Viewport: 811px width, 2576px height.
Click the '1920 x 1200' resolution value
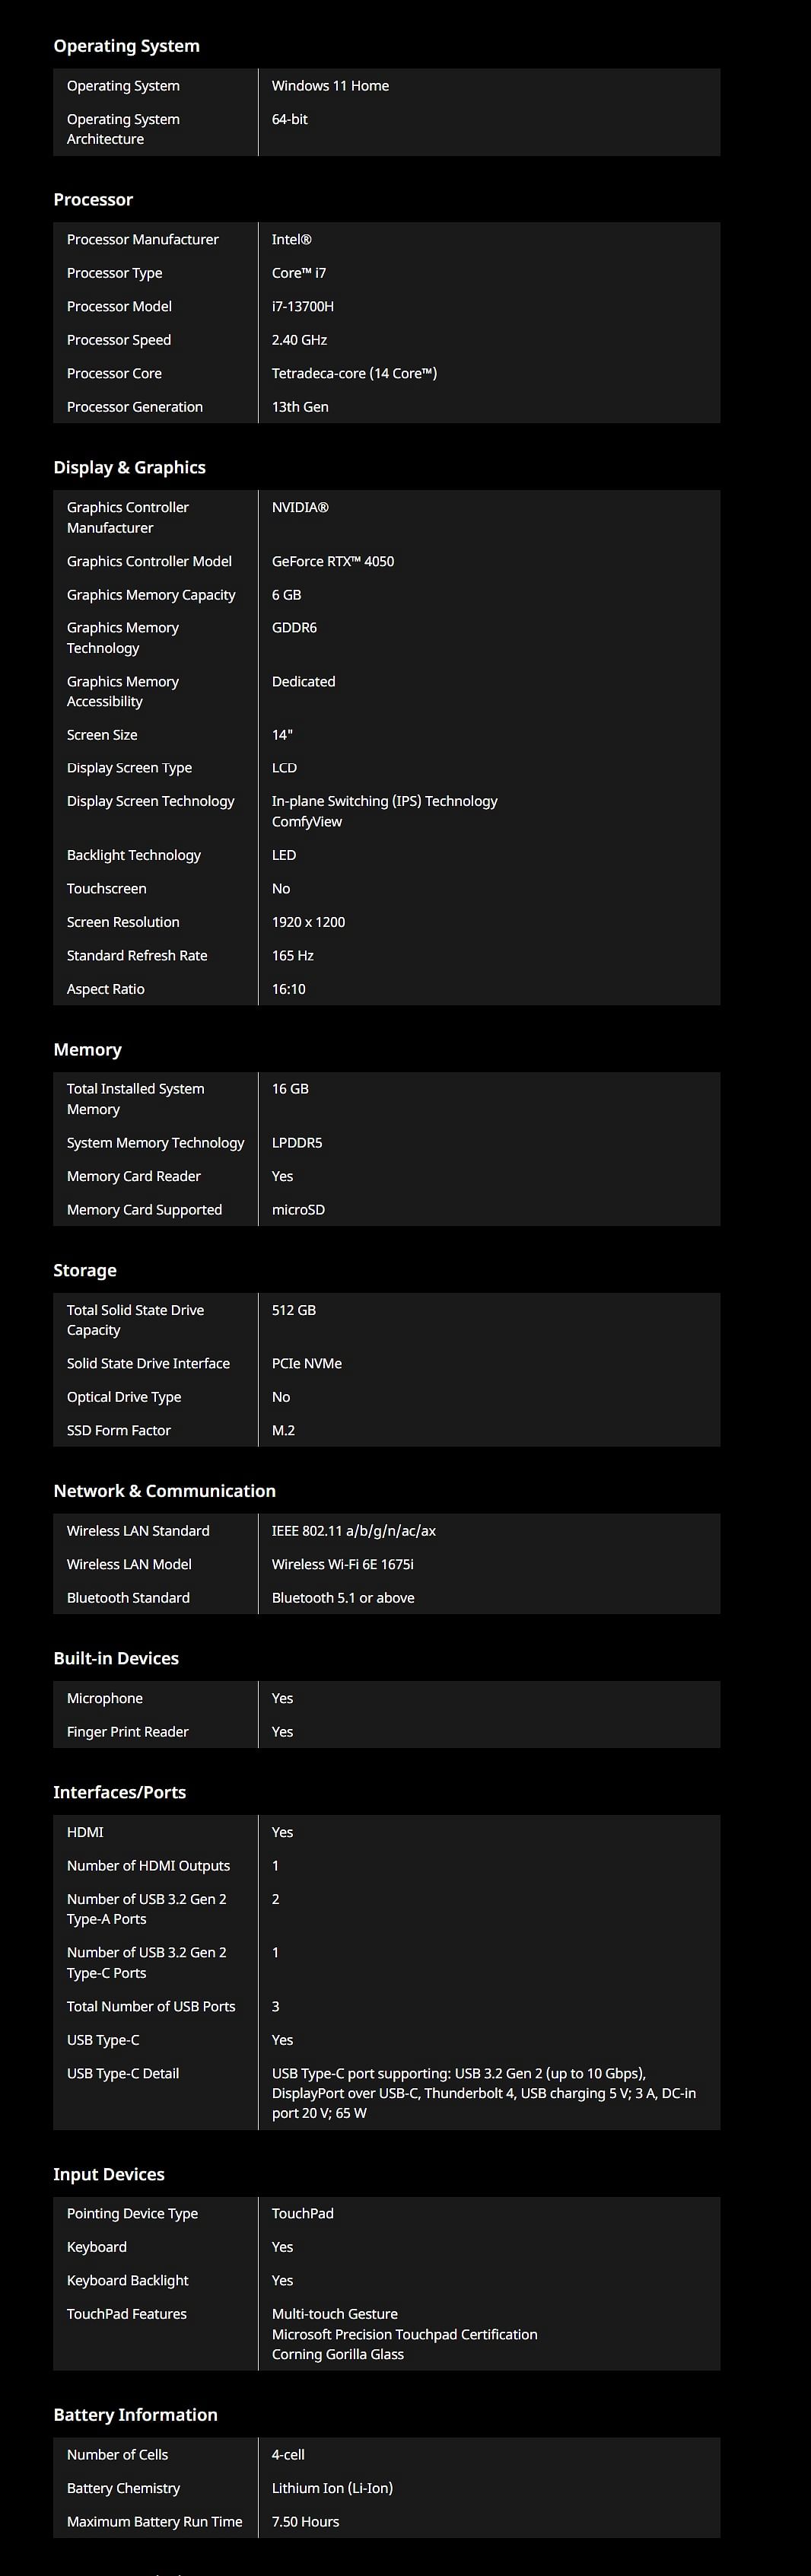coord(308,922)
